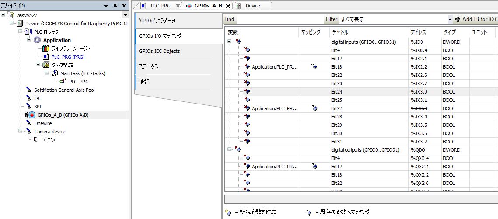Close the GPIOs_A_B tab
The width and height of the screenshot is (498, 219).
point(228,6)
